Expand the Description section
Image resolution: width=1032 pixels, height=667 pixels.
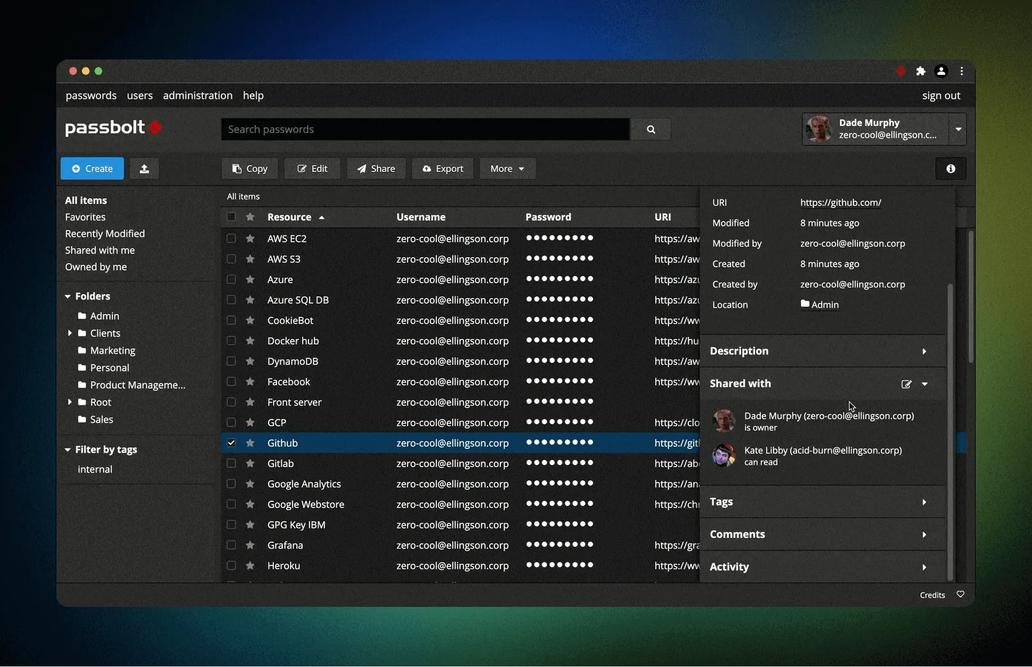tap(924, 352)
